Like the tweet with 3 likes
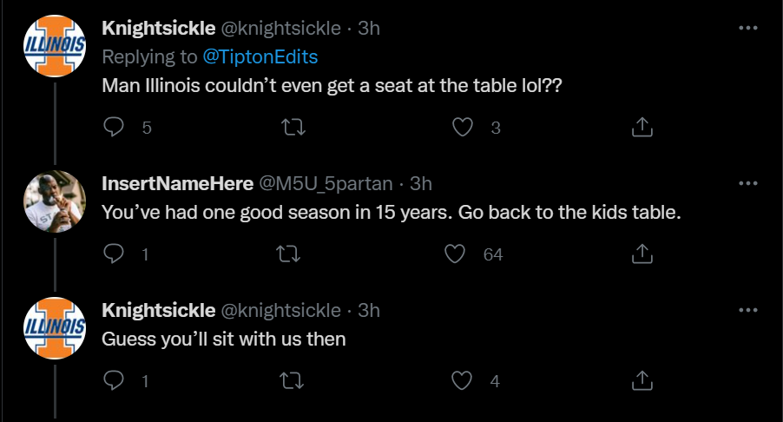The image size is (783, 422). pos(464,128)
